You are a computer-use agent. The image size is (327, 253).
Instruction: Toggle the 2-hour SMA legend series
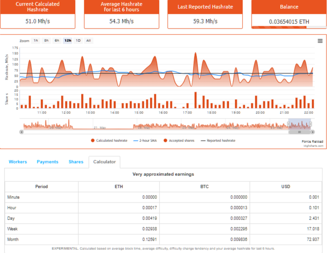coord(145,141)
